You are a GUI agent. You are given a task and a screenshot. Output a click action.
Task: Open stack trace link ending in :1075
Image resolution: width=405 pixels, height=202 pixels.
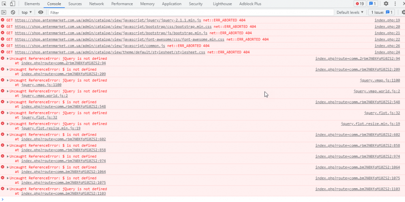tap(64, 183)
